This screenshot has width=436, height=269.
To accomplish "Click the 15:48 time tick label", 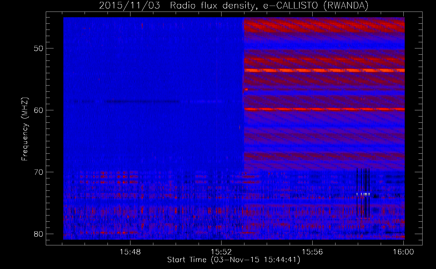I will 130,252.
